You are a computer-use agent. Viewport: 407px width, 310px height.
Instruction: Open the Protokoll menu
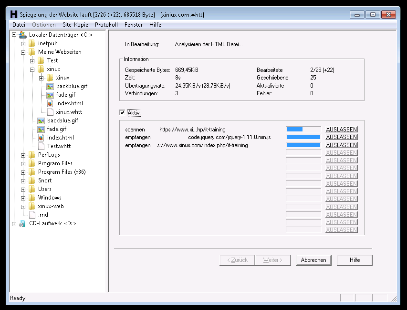(x=106, y=25)
